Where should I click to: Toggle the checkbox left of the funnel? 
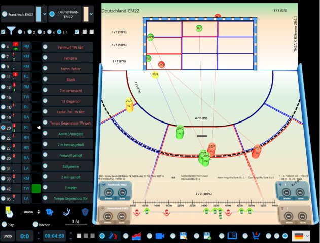point(3,32)
